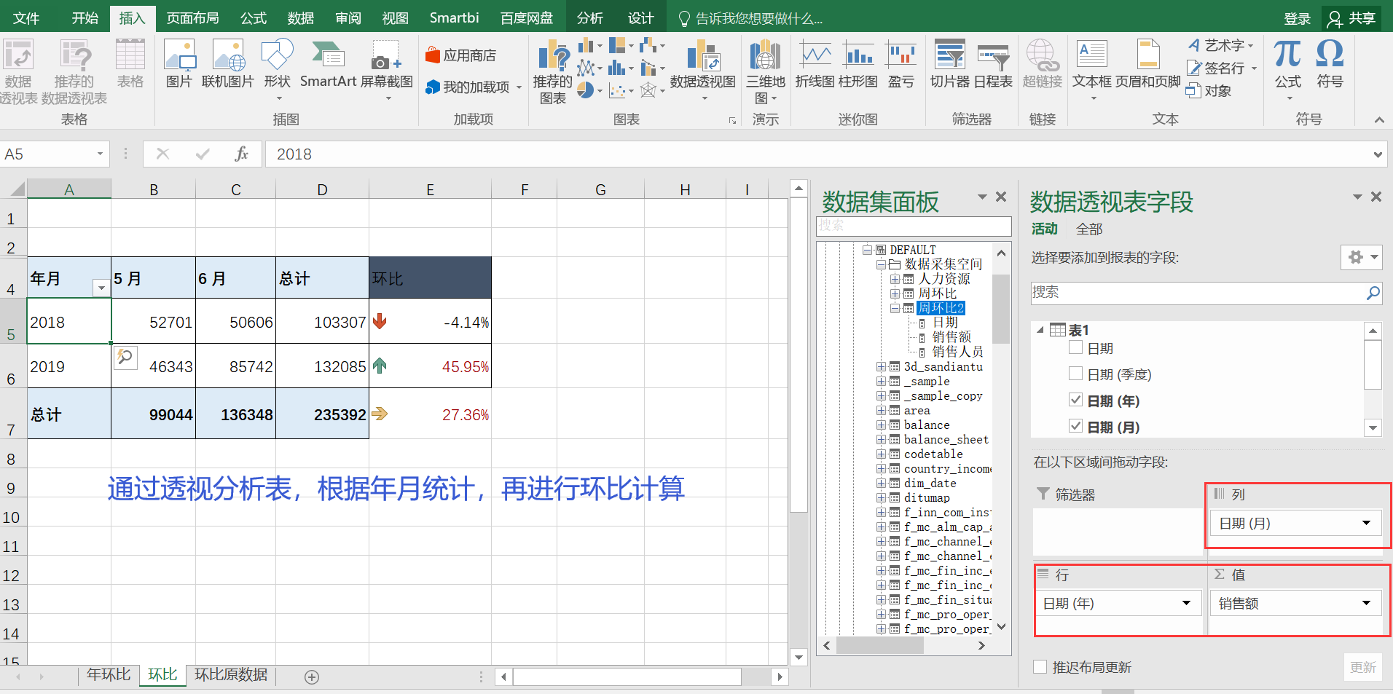Image resolution: width=1393 pixels, height=694 pixels.
Task: Insert a PivotChart (数据透视图)
Action: click(703, 69)
